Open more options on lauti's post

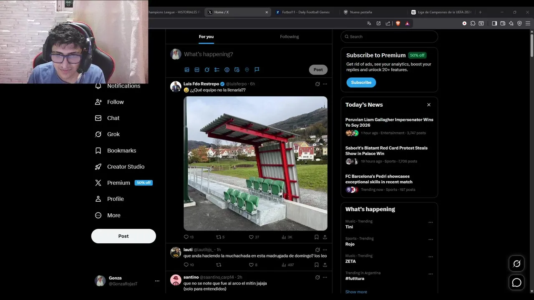click(325, 250)
